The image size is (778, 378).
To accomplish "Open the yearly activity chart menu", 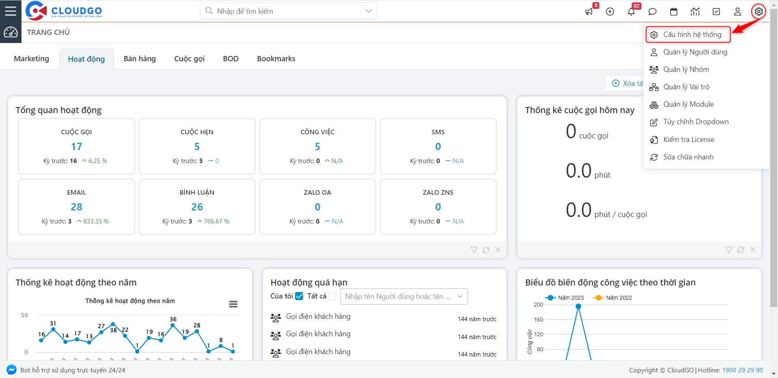I will click(233, 304).
